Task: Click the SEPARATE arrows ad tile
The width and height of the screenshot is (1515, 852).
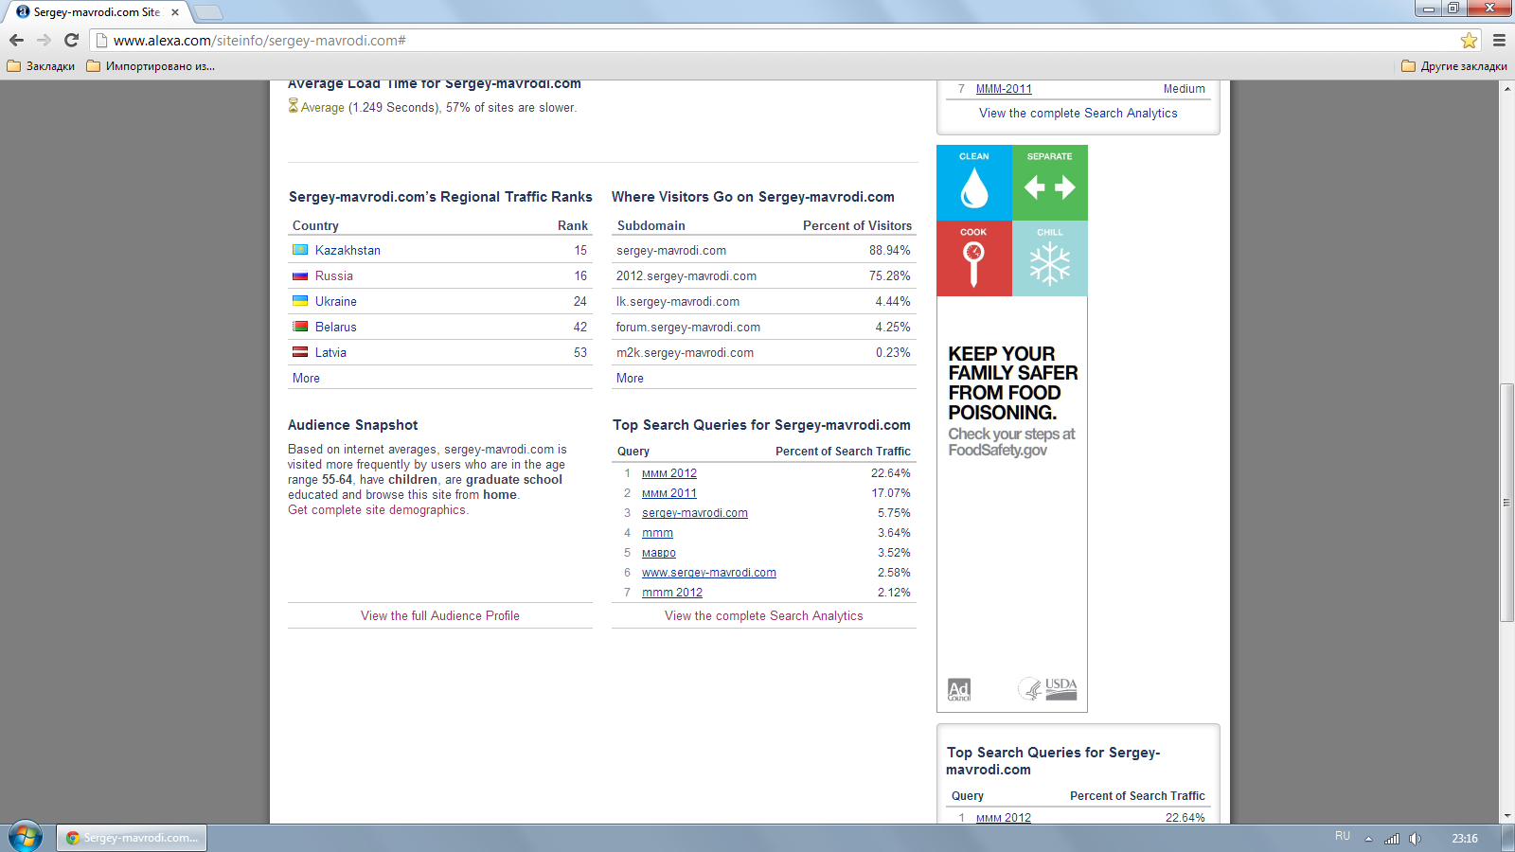Action: 1050,183
